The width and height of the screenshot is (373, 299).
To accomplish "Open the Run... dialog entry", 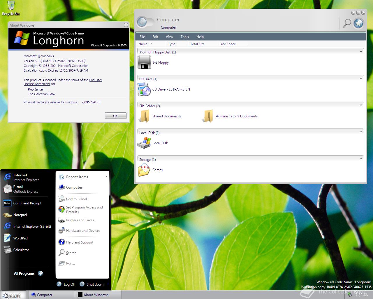I will point(83,263).
